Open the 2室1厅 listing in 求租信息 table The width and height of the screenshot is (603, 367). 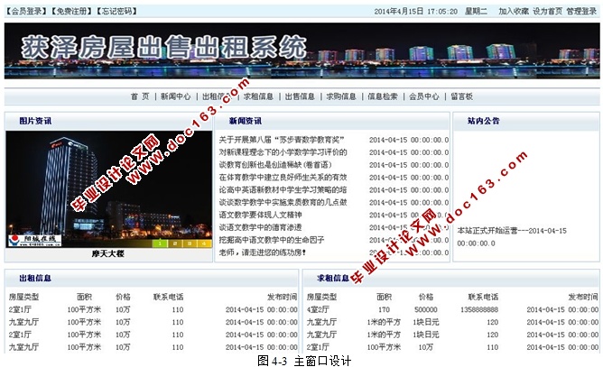[318, 347]
